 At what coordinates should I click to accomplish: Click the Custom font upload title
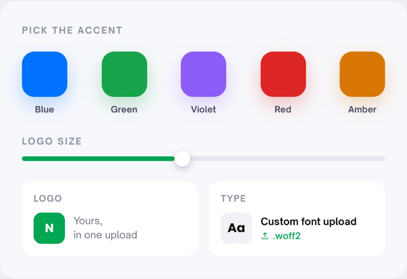click(308, 221)
